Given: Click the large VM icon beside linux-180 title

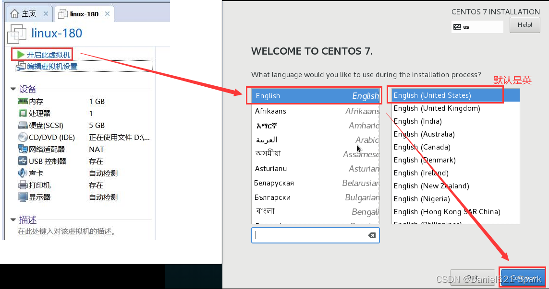Looking at the screenshot, I should (x=16, y=34).
